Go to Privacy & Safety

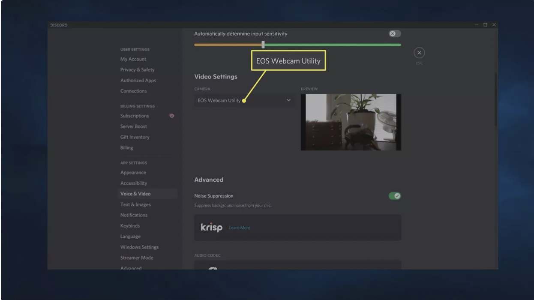point(137,70)
